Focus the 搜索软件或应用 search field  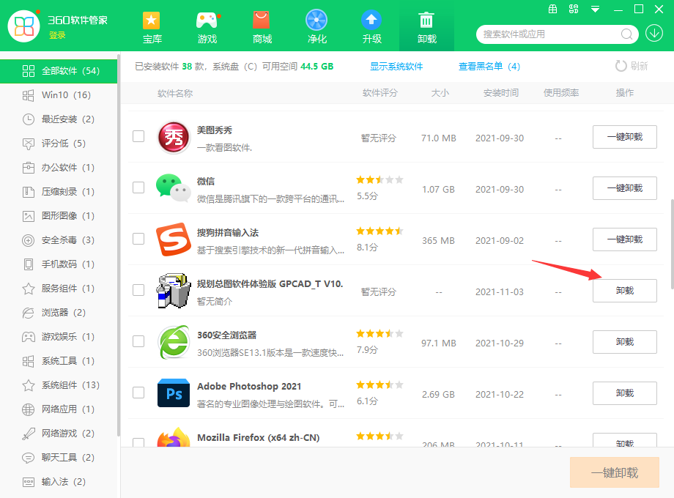coord(550,34)
